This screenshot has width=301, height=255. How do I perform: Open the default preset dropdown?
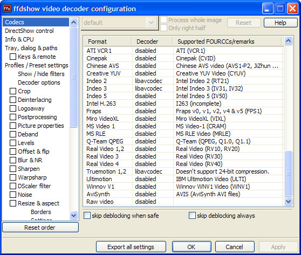pos(151,23)
